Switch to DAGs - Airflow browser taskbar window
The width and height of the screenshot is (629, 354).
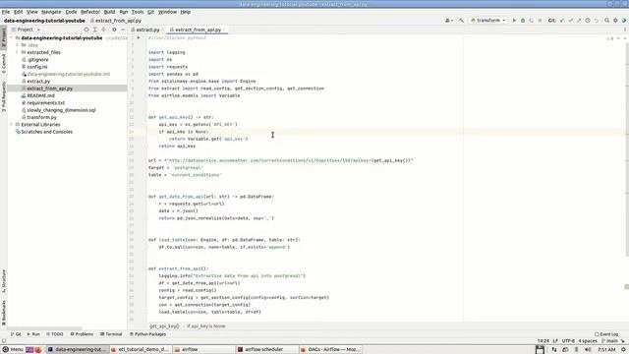330,350
